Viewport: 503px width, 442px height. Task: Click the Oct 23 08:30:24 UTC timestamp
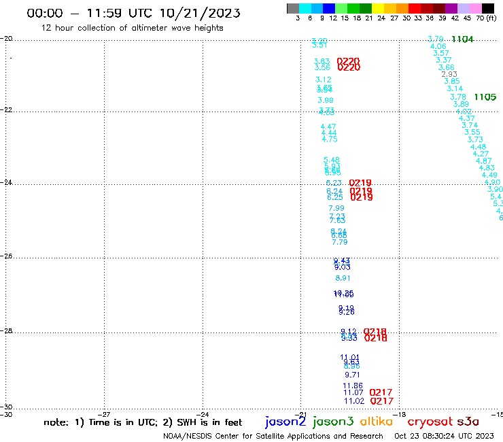pos(444,436)
